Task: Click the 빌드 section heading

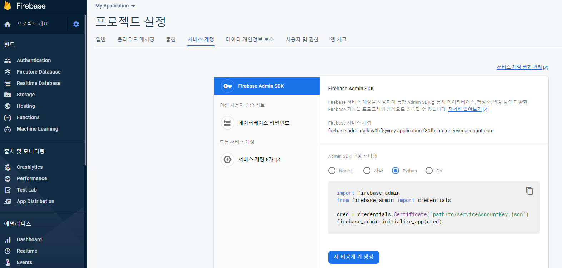Action: tap(10, 45)
